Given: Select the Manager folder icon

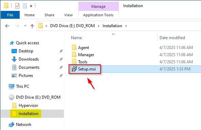Looking at the screenshot, I should pyautogui.click(x=74, y=54).
